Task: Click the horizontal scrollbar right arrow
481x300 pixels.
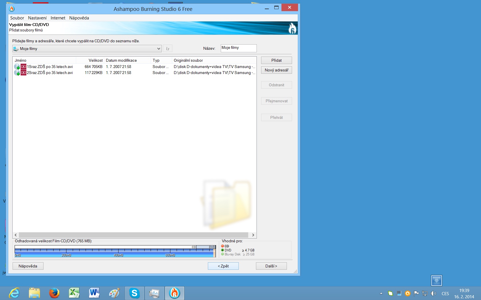Action: click(253, 235)
